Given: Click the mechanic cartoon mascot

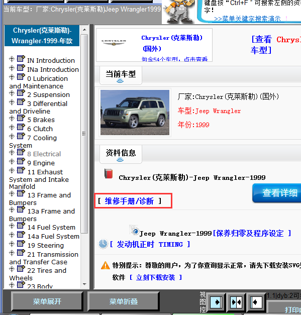Looking at the screenshot, I should point(179,11).
